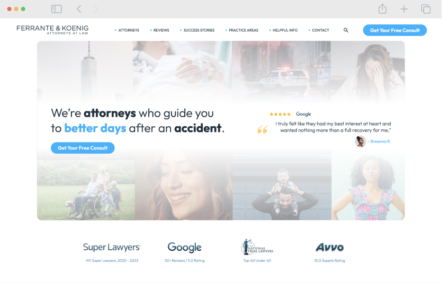Show tab overview icon
The height and width of the screenshot is (283, 442).
(x=426, y=9)
